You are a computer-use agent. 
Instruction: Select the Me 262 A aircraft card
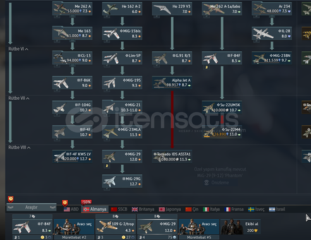click(72, 9)
